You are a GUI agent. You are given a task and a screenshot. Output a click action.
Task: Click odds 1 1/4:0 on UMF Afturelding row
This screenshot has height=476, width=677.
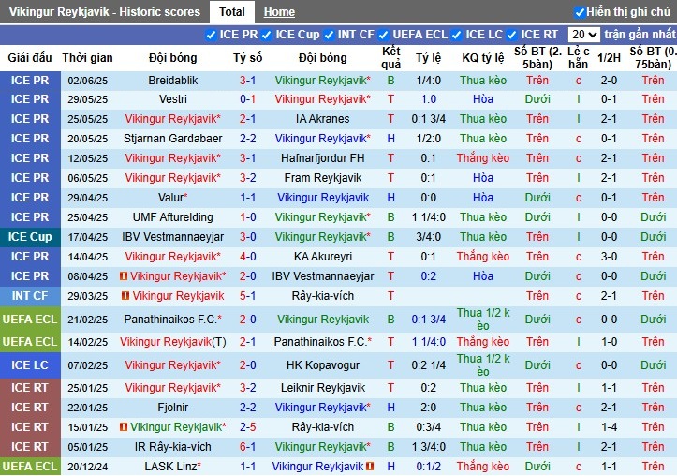coord(428,216)
